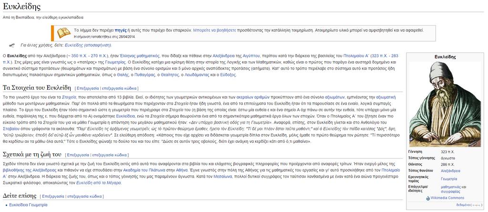Open the 'Ευκλείδεια Γεωμετρία' see-also link
Image resolution: width=488 pixels, height=212 pixels.
28,205
